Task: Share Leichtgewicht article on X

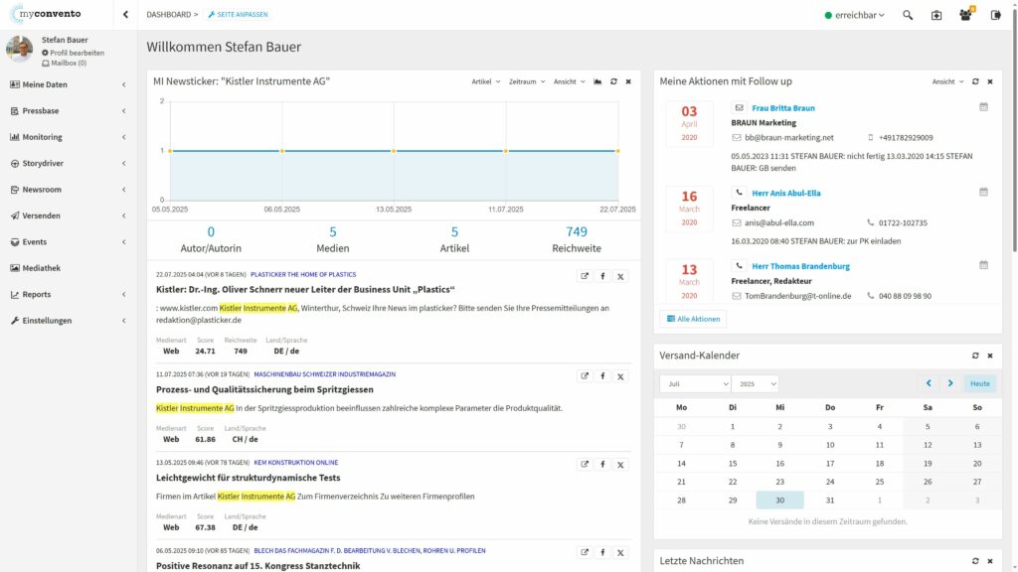Action: coord(620,465)
